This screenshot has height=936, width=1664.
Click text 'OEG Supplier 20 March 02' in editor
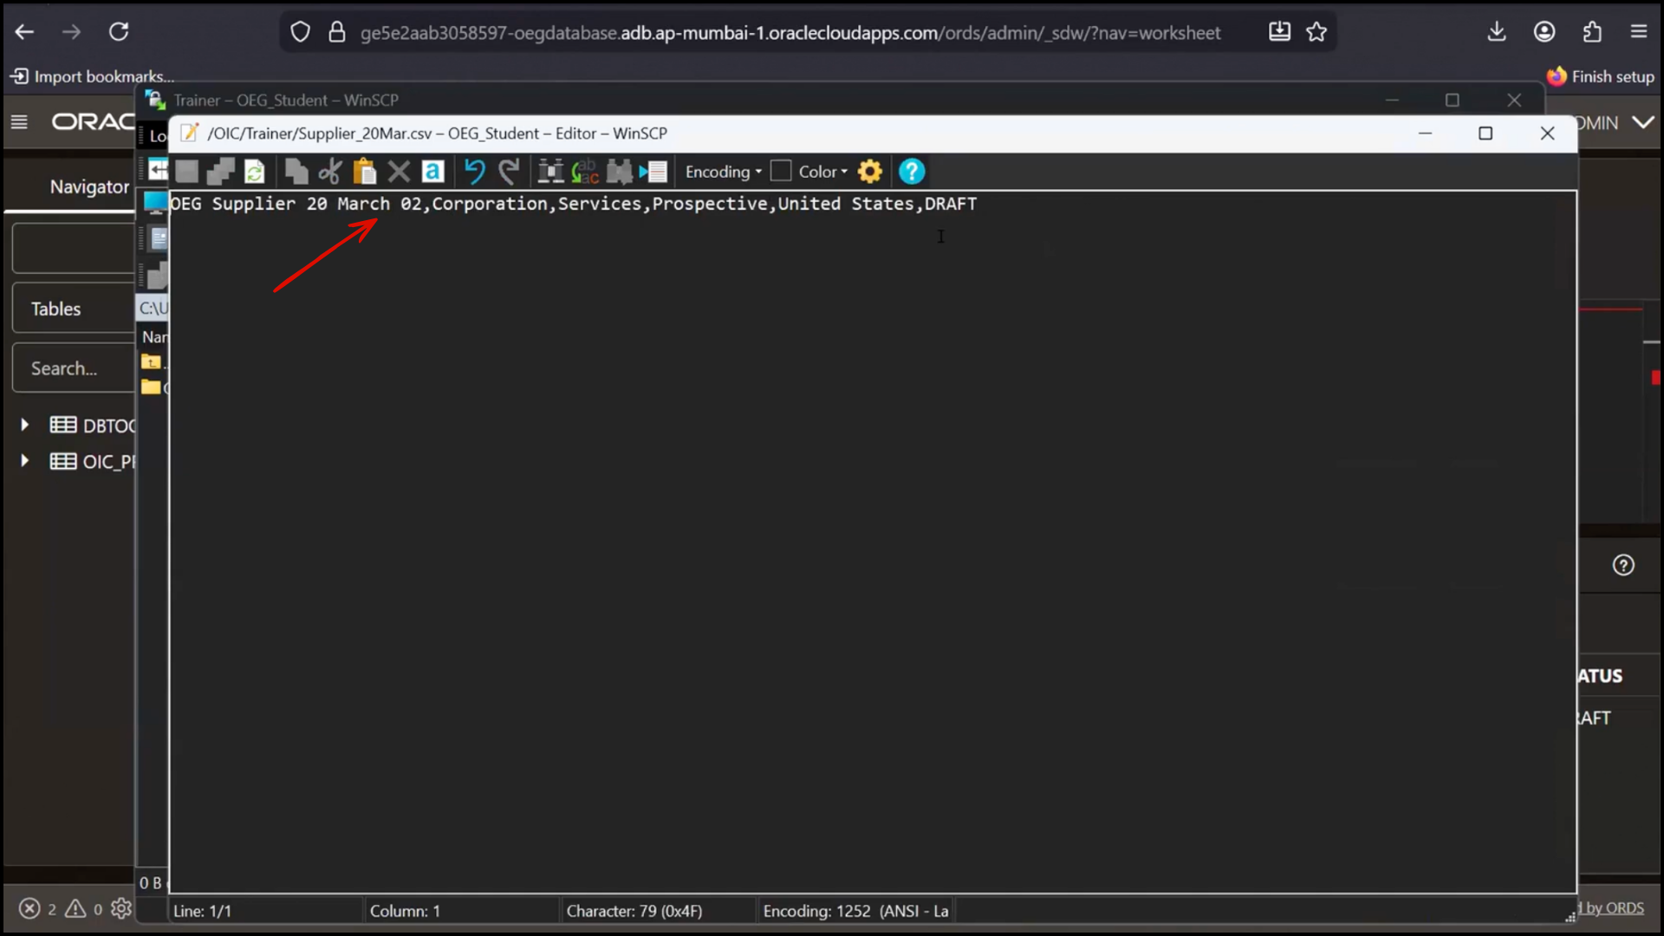coord(295,204)
